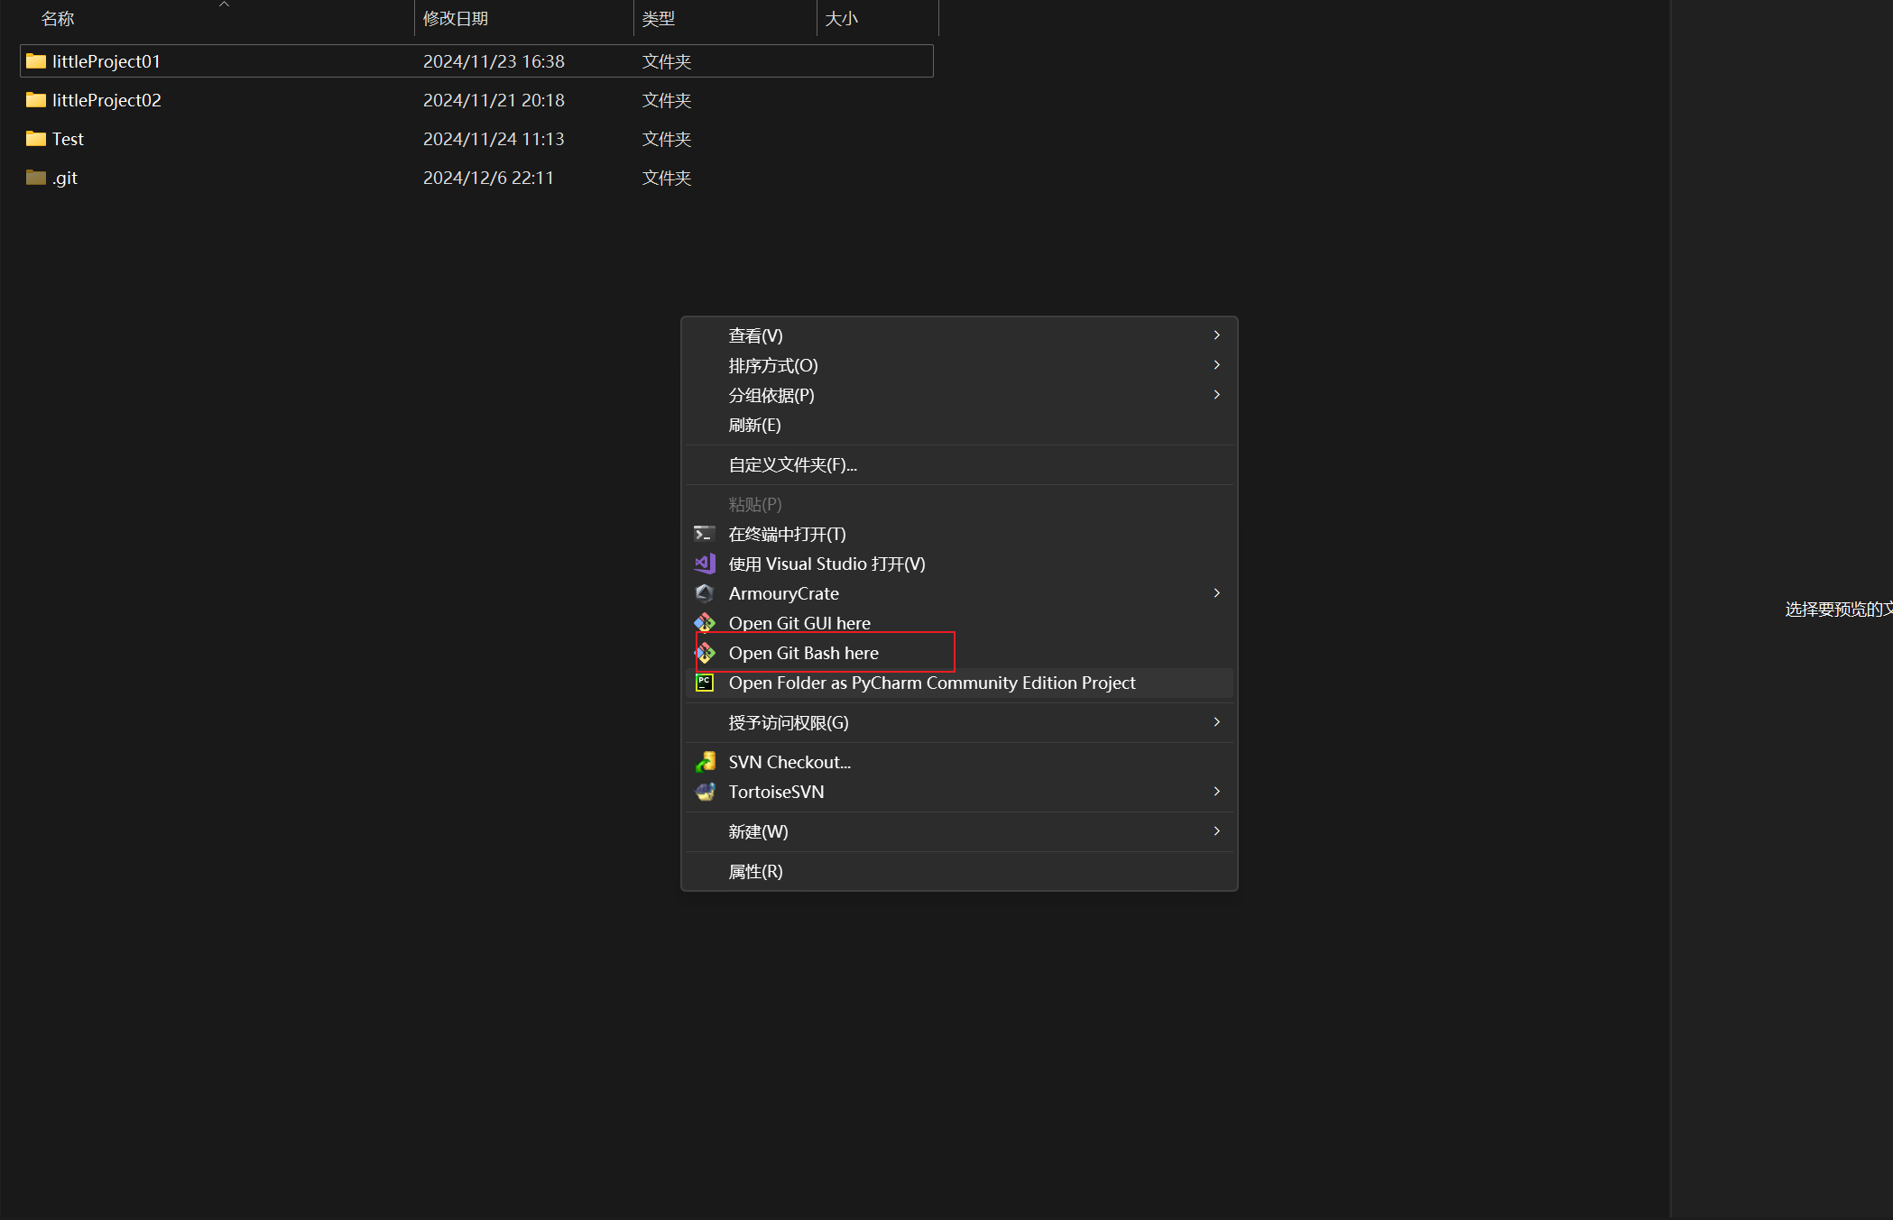
Task: Select the Test folder name
Action: point(68,139)
